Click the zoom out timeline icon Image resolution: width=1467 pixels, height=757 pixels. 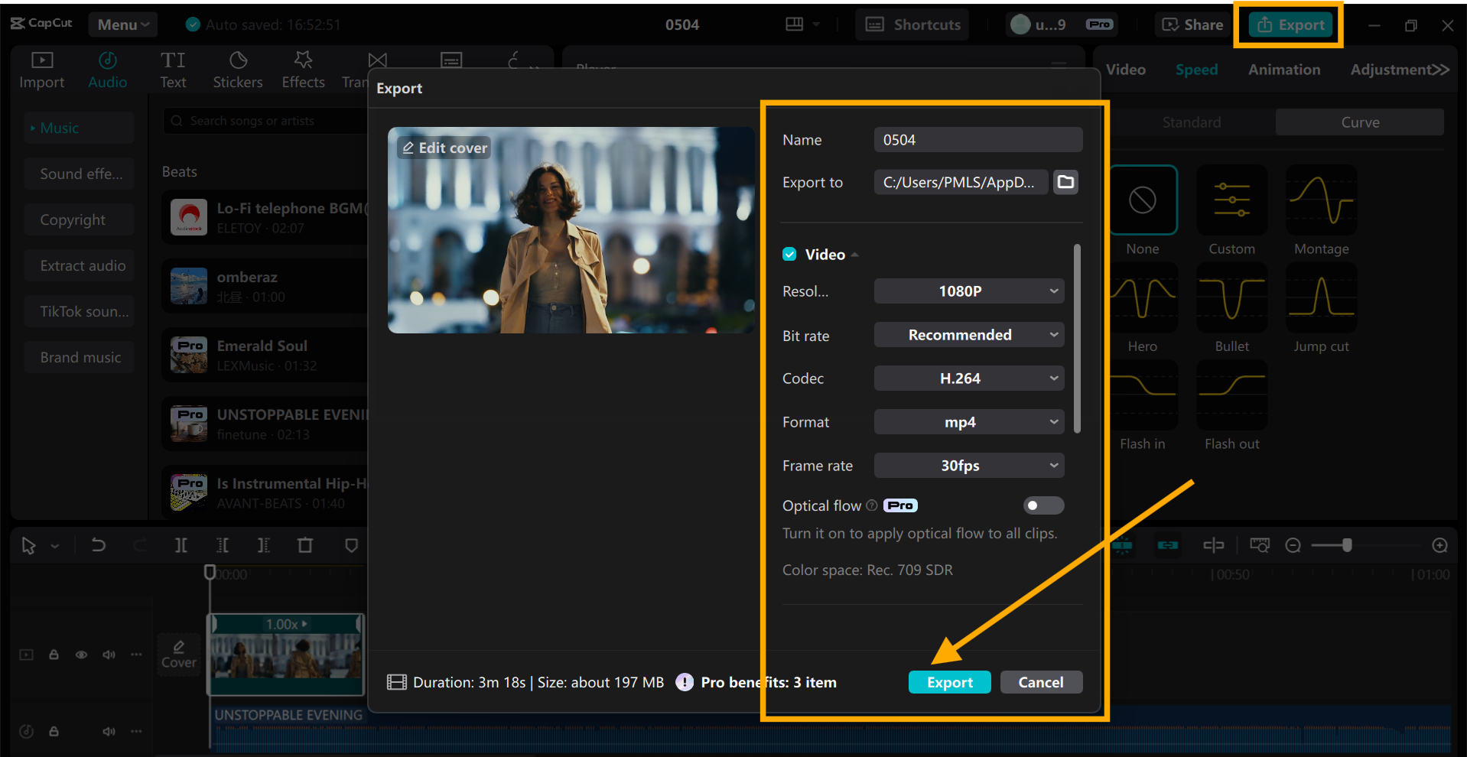coord(1293,545)
